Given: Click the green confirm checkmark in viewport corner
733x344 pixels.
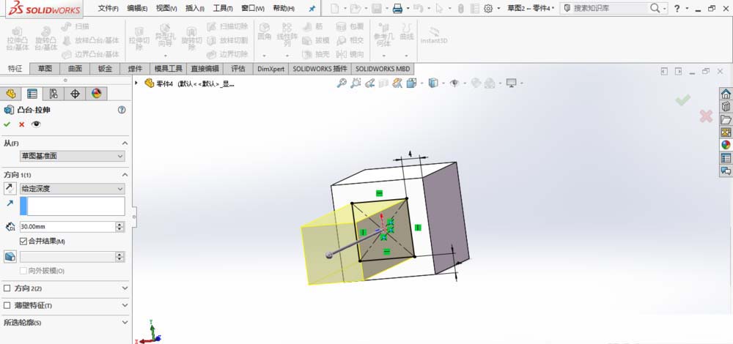Looking at the screenshot, I should (683, 100).
